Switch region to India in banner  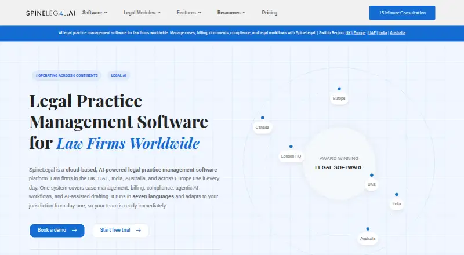383,33
